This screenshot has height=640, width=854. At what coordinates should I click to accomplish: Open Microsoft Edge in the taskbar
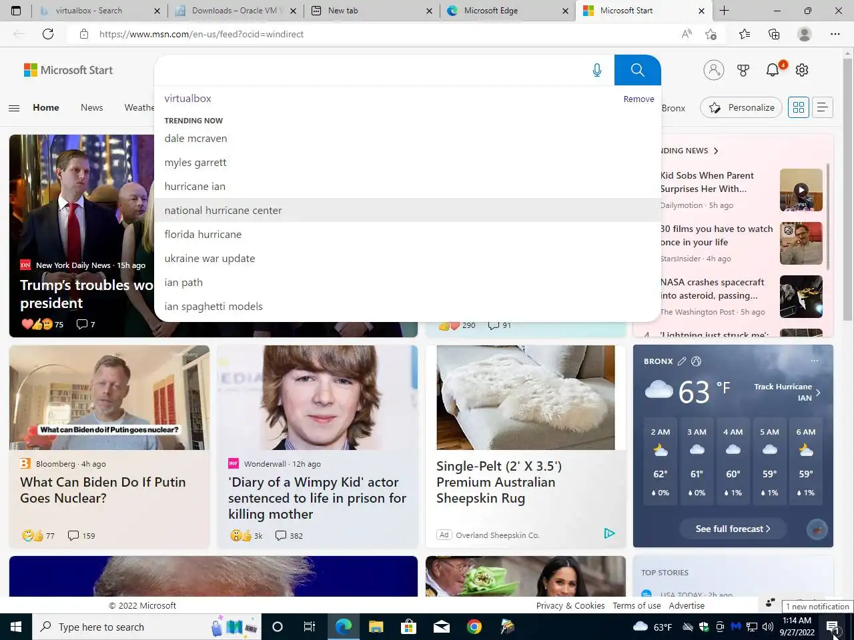[x=344, y=627]
